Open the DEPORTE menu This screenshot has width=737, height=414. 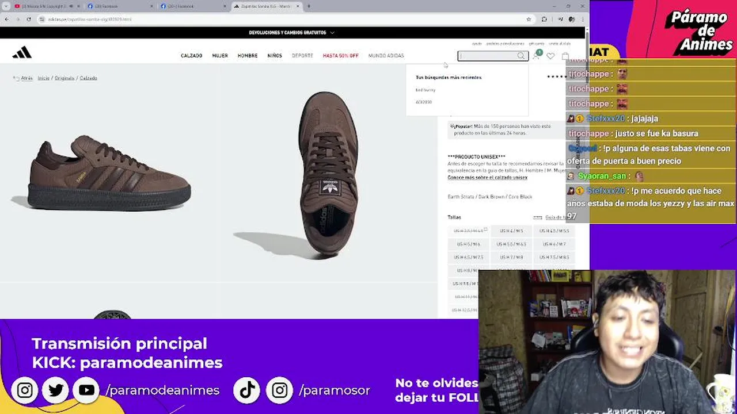tap(302, 56)
